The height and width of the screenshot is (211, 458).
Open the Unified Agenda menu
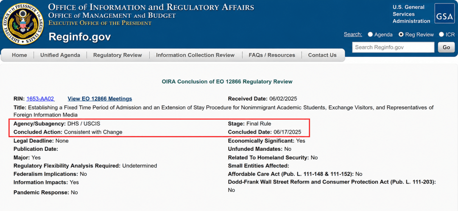(60, 55)
